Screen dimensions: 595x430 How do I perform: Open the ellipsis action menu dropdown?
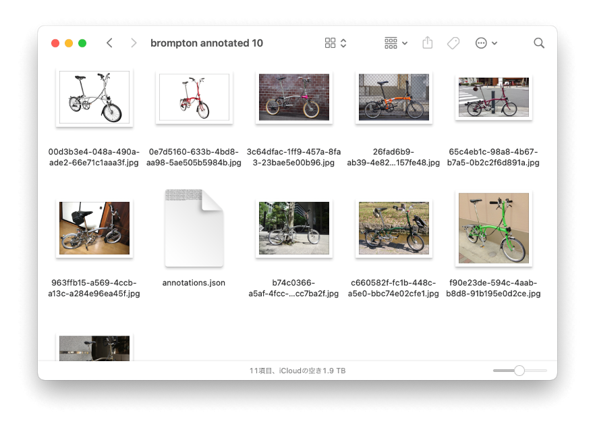[x=486, y=43]
